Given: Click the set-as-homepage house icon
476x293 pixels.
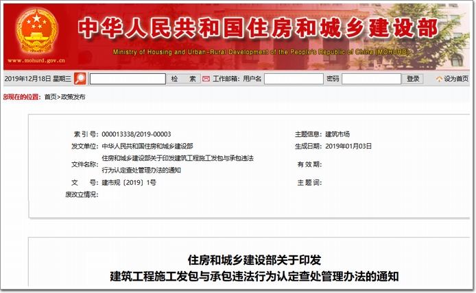Looking at the screenshot, I should tap(439, 79).
